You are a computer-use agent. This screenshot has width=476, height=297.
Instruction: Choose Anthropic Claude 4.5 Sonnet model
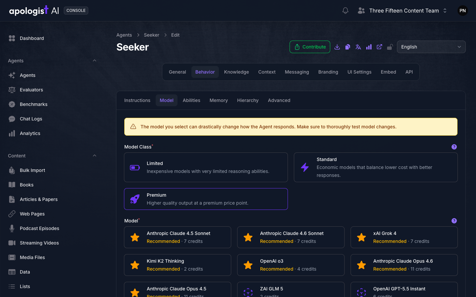pos(178,237)
